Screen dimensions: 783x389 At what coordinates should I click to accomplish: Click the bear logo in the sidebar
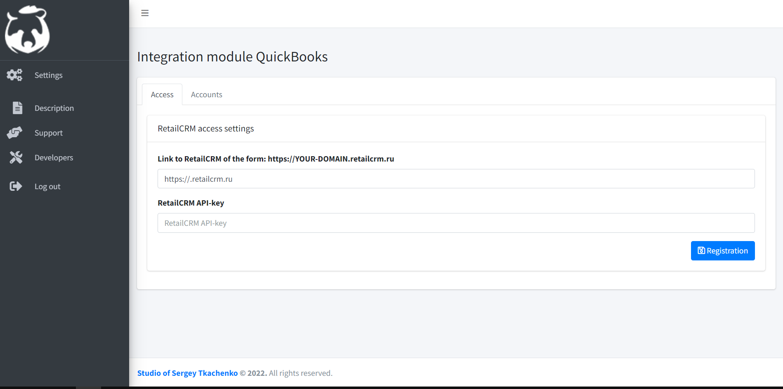tap(27, 30)
